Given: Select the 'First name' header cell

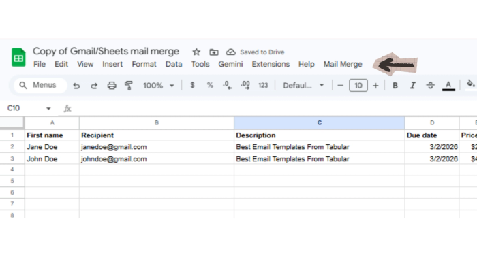Looking at the screenshot, I should (x=52, y=135).
